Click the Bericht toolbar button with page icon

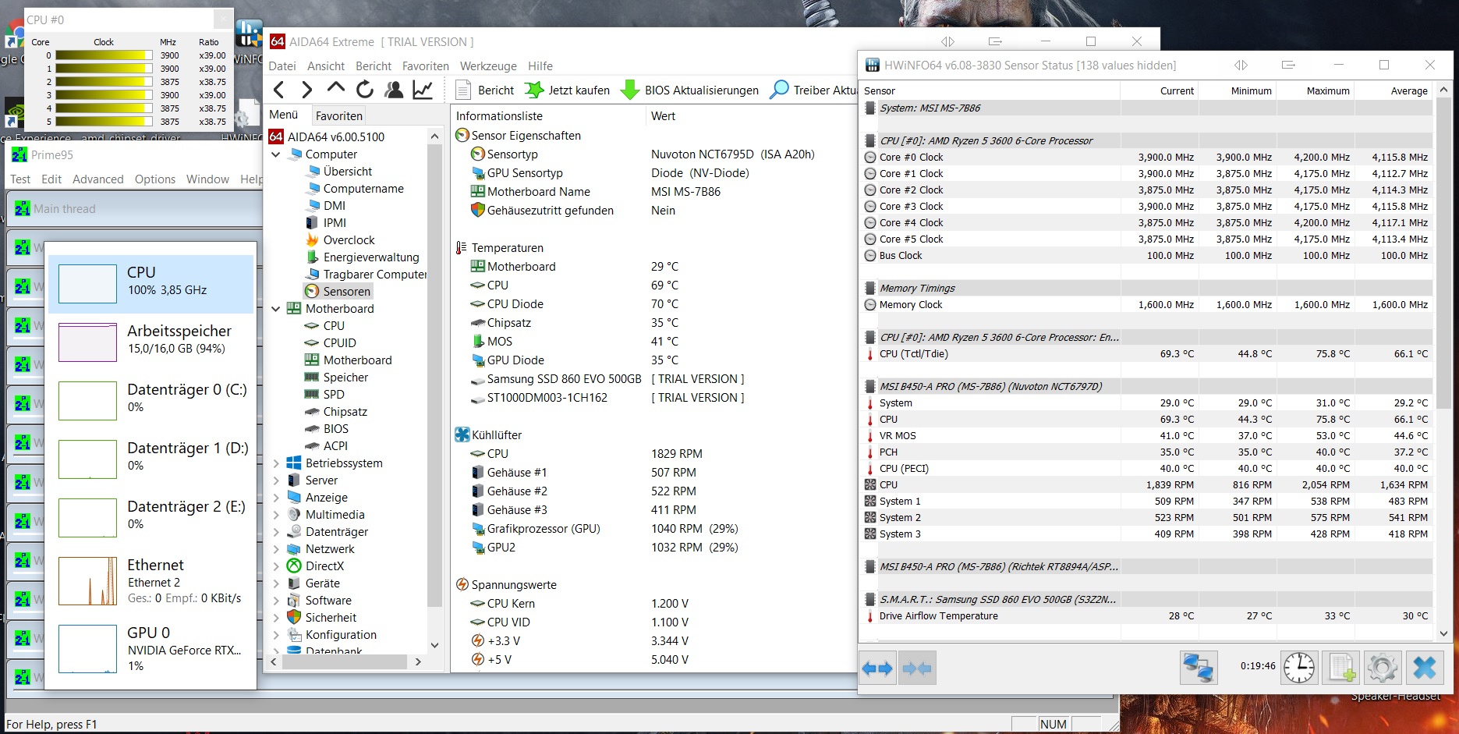pyautogui.click(x=485, y=90)
